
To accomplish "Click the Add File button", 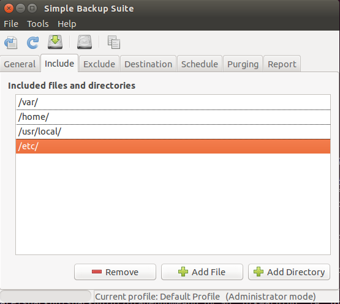I will point(202,272).
